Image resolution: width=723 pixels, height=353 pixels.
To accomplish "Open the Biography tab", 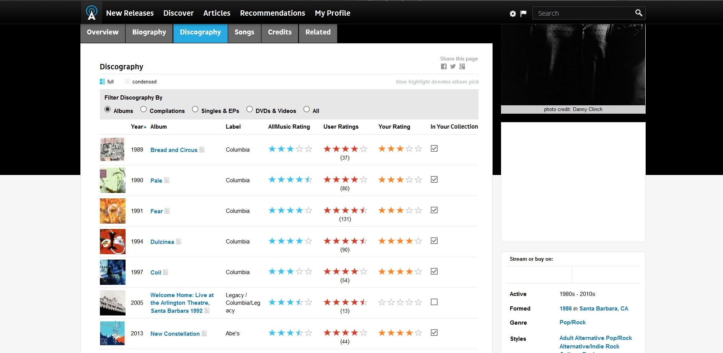I will tap(149, 33).
